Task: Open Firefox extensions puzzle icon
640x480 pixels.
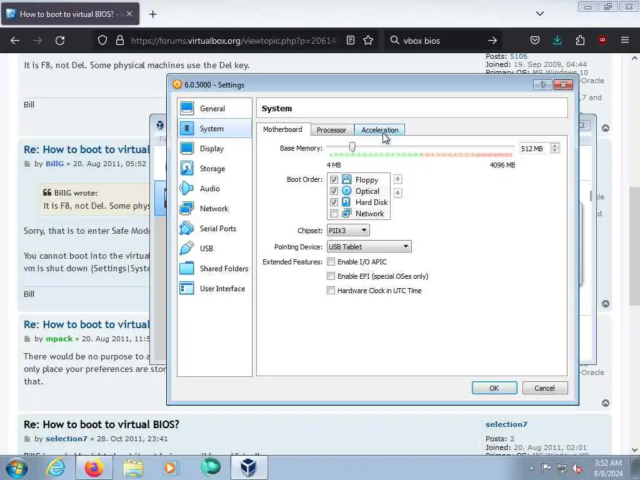Action: pos(580,41)
